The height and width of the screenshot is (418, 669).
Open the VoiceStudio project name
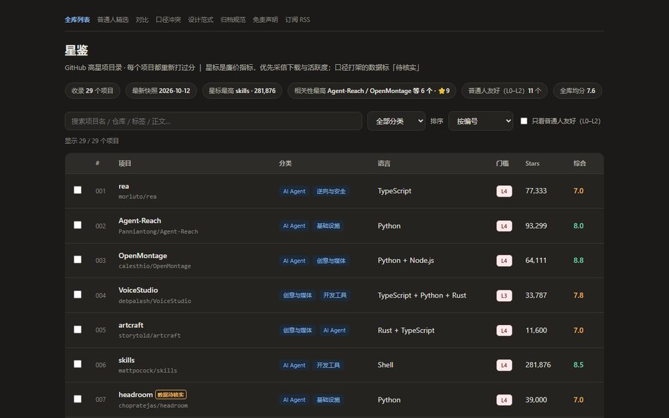tap(138, 290)
